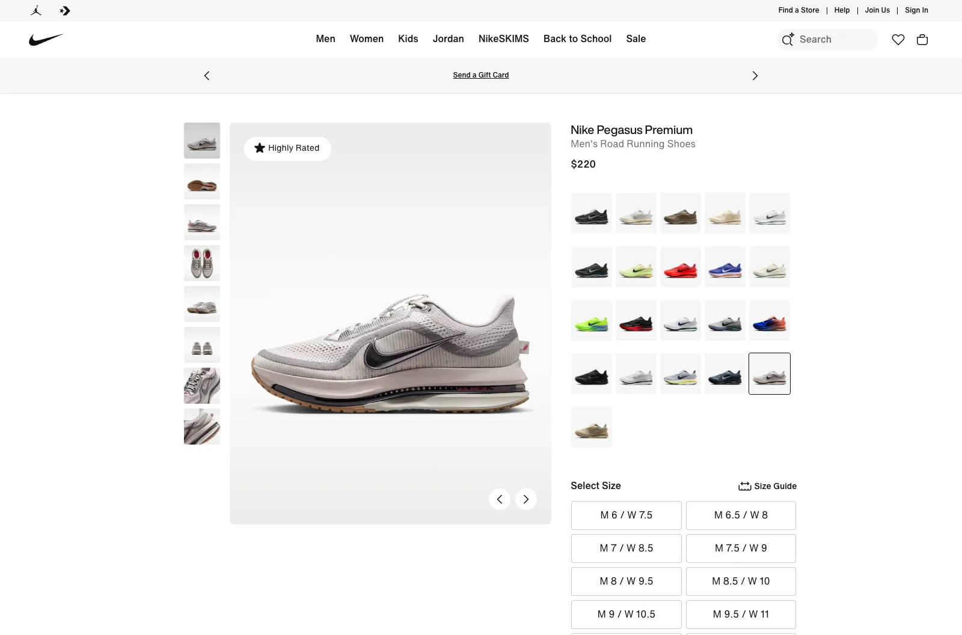
Task: Show next promo banner message
Action: pyautogui.click(x=755, y=76)
